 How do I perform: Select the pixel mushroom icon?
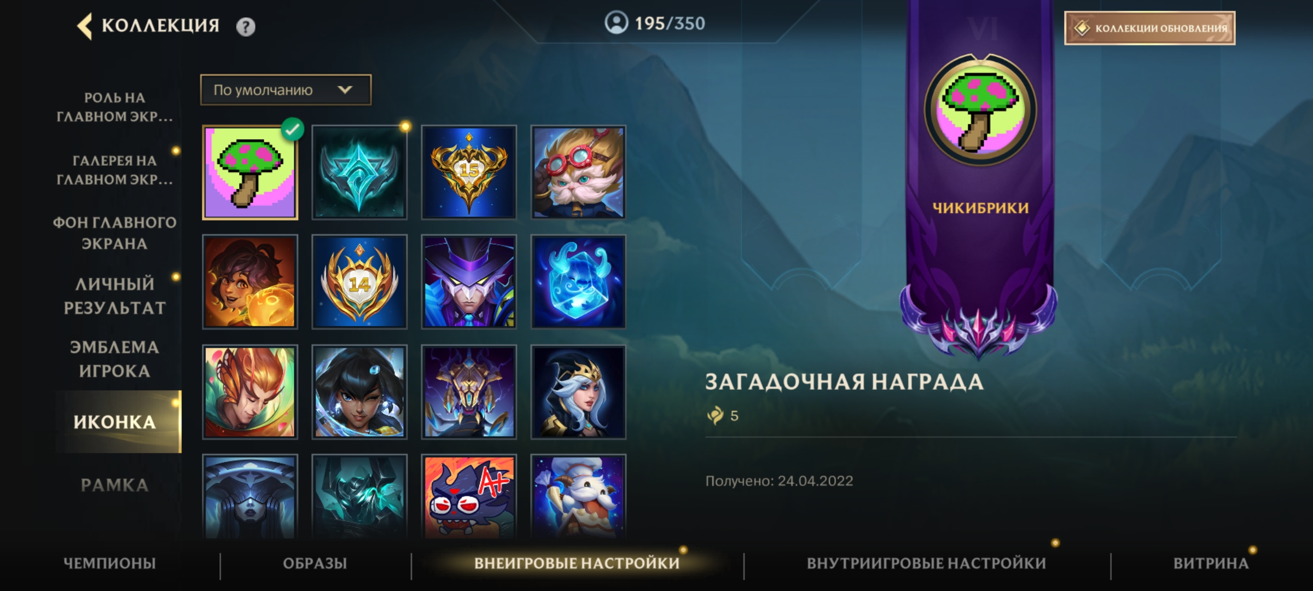pyautogui.click(x=250, y=172)
